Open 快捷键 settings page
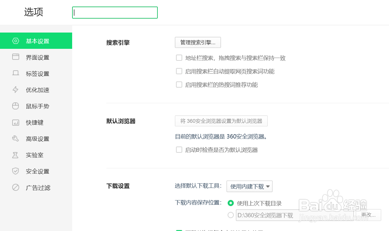Viewport: 389px width, 231px height. coord(36,122)
